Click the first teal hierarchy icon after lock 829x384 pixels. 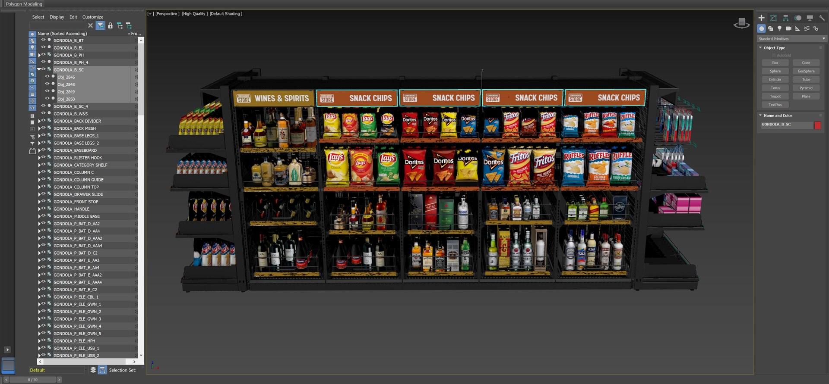[120, 26]
